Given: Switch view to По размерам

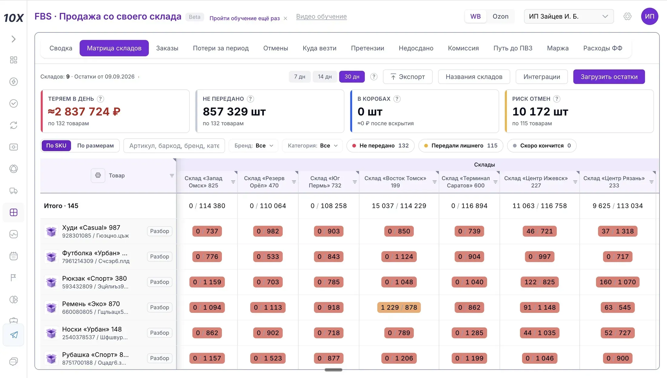Looking at the screenshot, I should point(96,146).
